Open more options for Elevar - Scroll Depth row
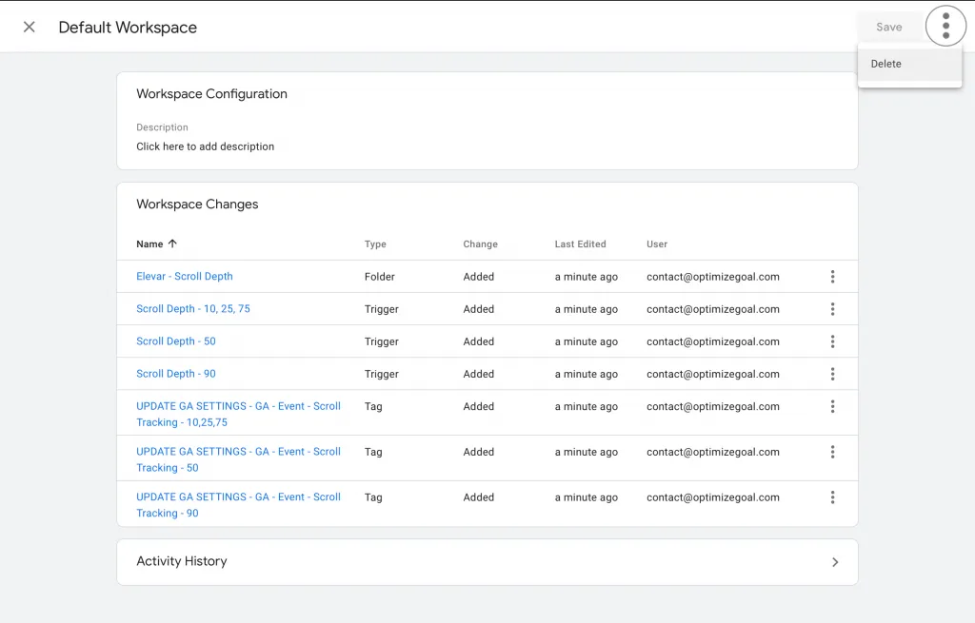 coord(832,277)
